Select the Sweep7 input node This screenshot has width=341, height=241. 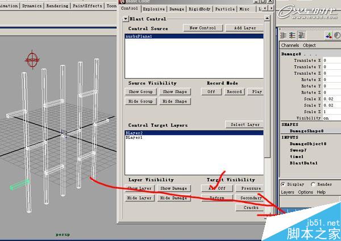(298, 150)
